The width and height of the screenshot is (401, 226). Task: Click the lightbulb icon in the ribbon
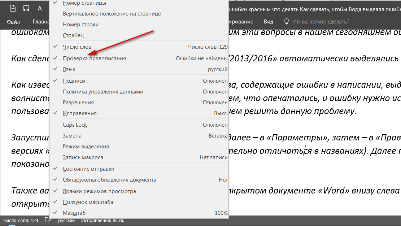click(287, 22)
